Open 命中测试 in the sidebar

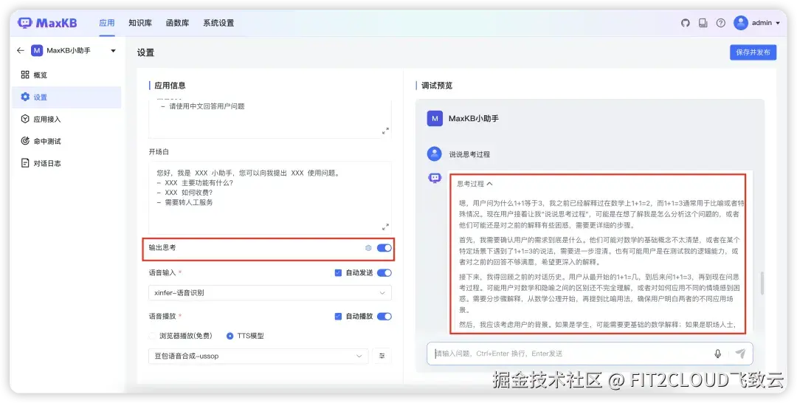click(66, 141)
